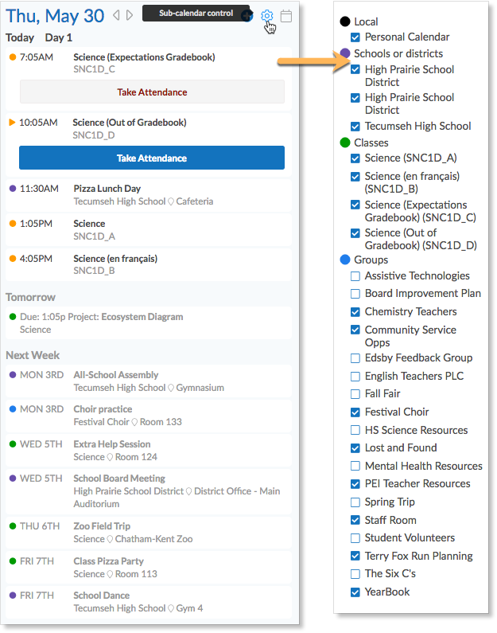This screenshot has height=633, width=497.
Task: Click the orange play marker at 10:05AM
Action: pos(12,123)
